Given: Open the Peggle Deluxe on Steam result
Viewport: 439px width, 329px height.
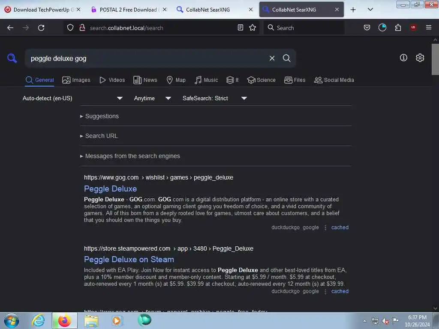Looking at the screenshot, I should (129, 260).
